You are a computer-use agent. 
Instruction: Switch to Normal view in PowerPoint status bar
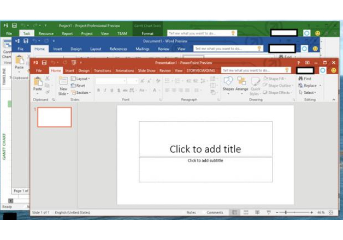click(234, 213)
